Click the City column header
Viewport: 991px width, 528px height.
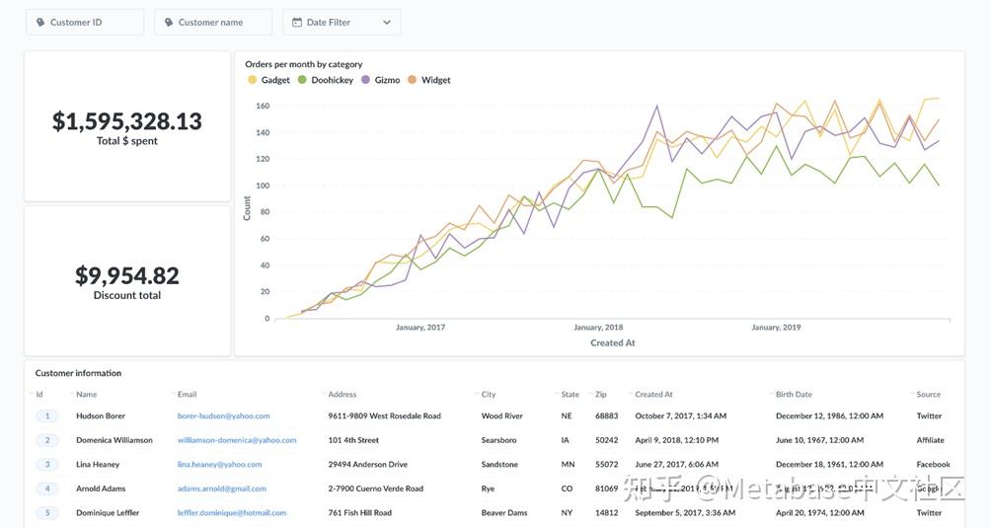(489, 395)
